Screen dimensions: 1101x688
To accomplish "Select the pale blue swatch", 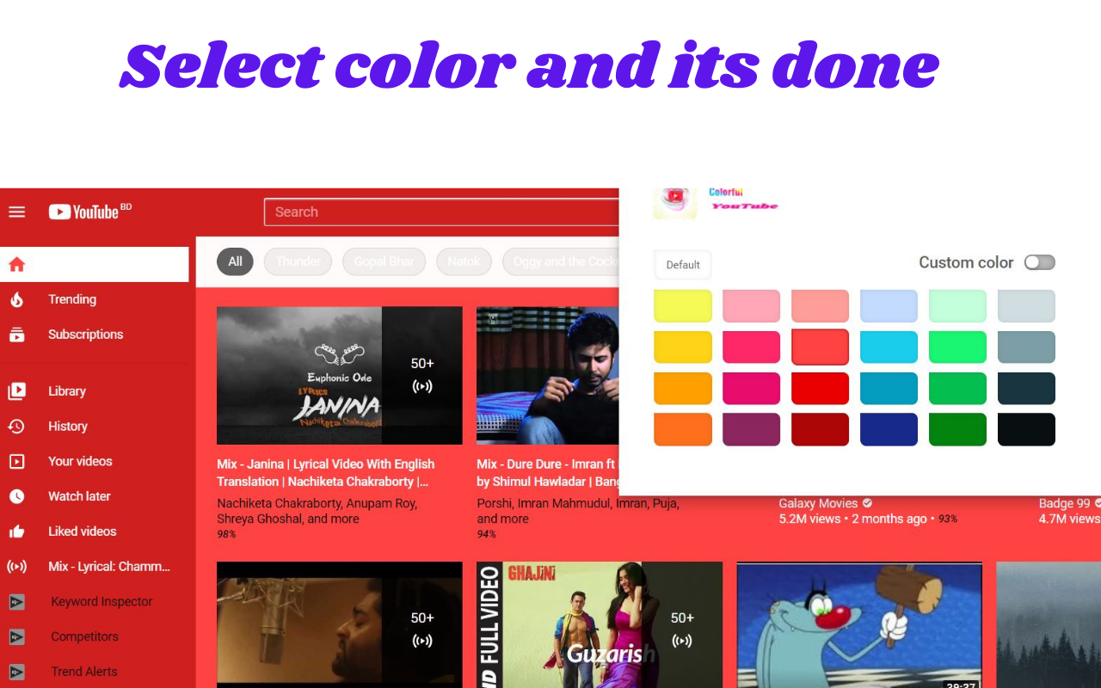I will (x=889, y=306).
